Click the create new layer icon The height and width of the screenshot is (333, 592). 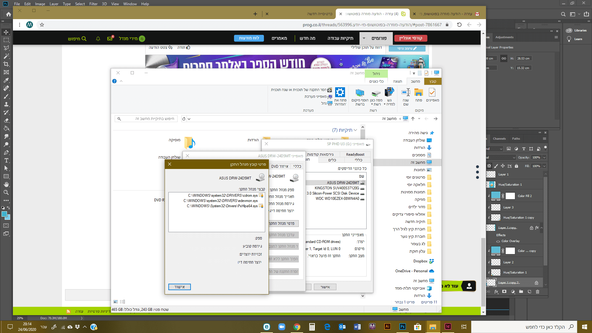point(529,291)
